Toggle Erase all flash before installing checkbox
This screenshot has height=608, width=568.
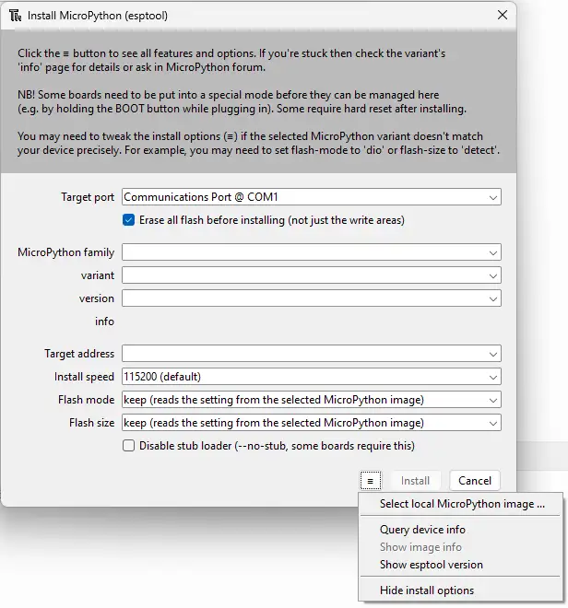pos(128,220)
